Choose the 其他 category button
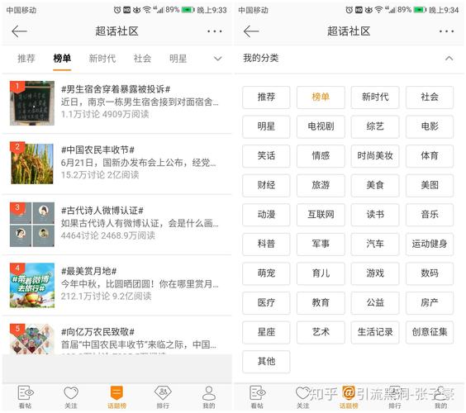Screen dimensions: 466x413 tap(266, 362)
